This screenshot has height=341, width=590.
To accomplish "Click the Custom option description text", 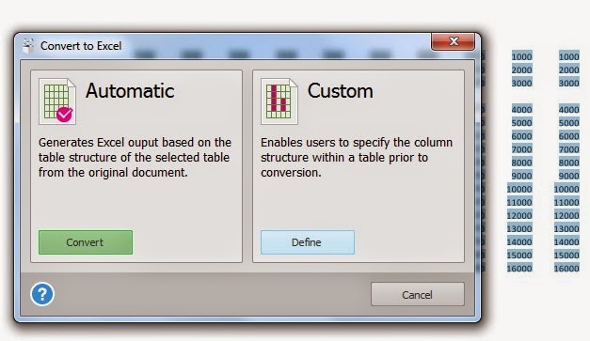I will click(x=357, y=158).
